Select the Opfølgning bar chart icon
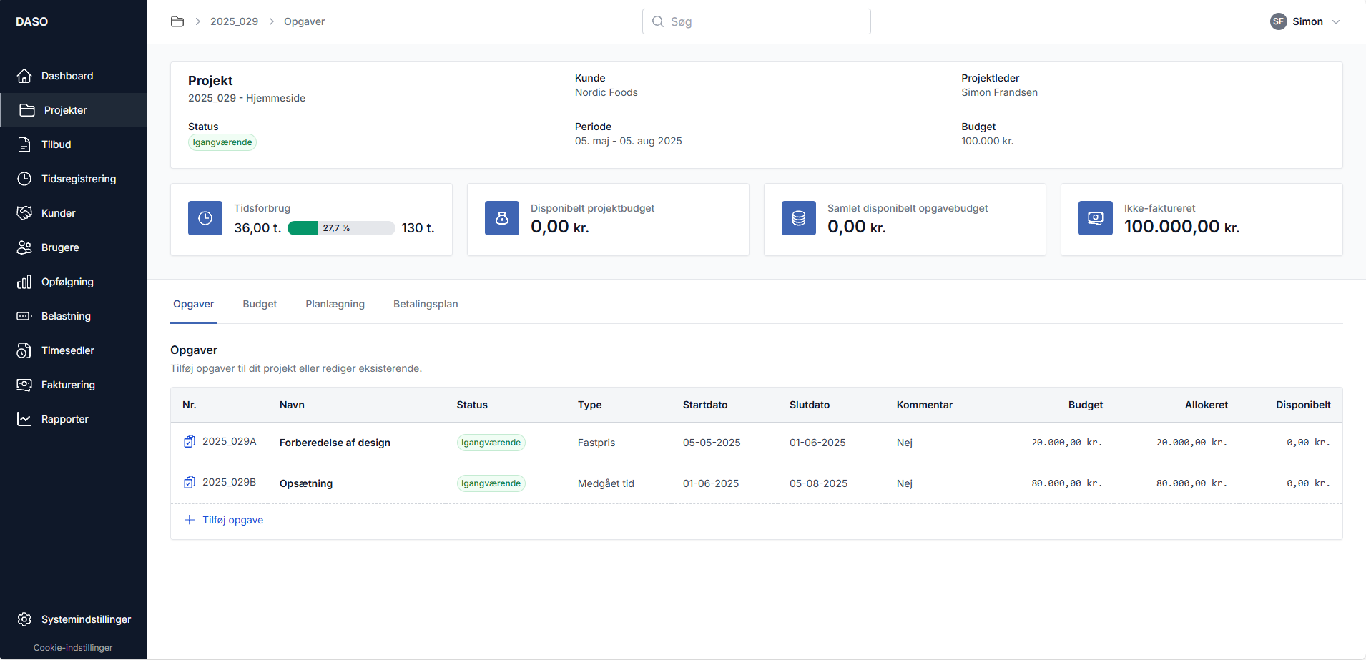The height and width of the screenshot is (660, 1366). (24, 282)
